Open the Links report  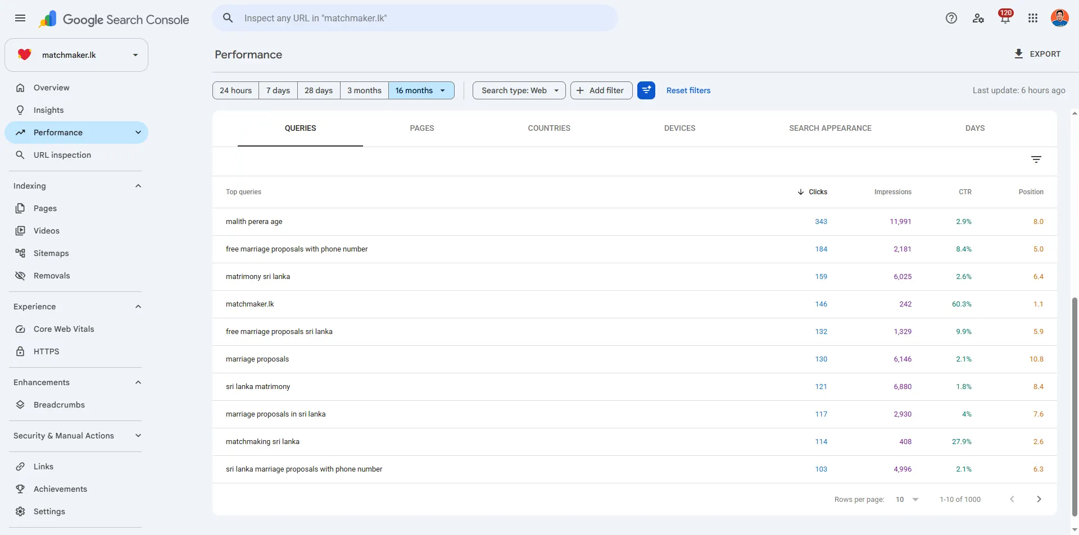[76, 467]
